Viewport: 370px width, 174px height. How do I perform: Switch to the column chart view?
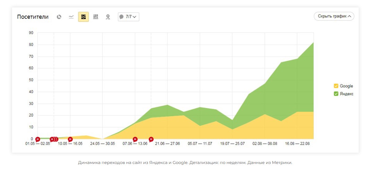pos(95,17)
